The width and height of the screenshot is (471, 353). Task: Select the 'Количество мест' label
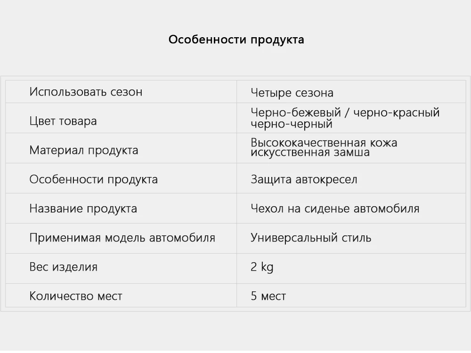76,296
